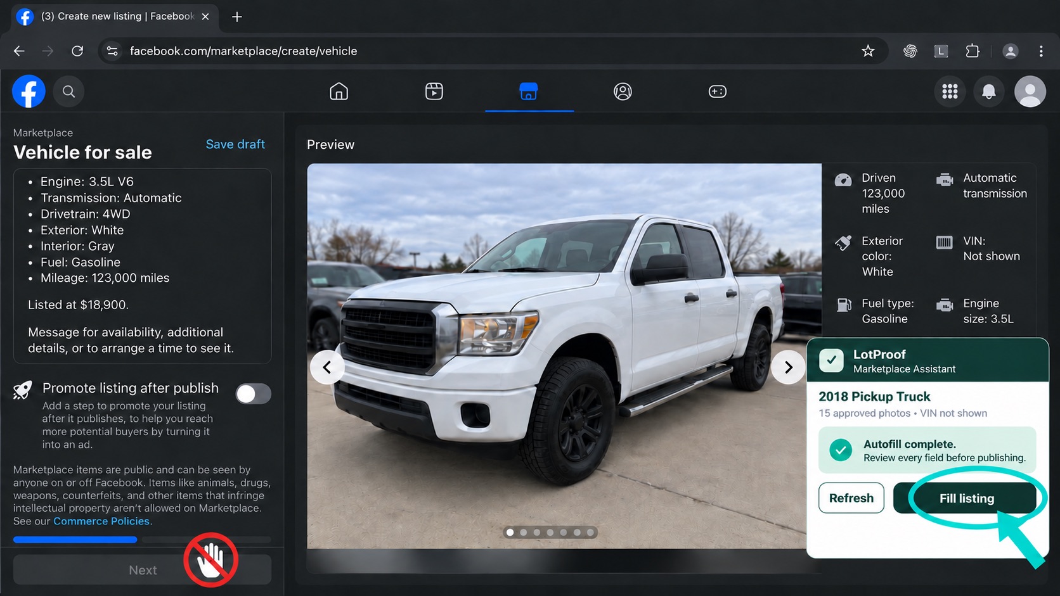Open the Extensions puzzle icon
Viewport: 1060px width, 596px height.
point(973,51)
